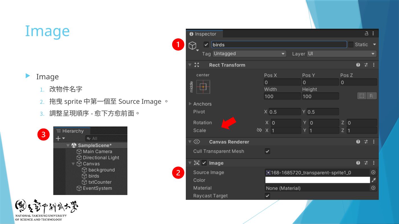Click the white Color swatch field
The height and width of the screenshot is (224, 399).
click(317, 180)
